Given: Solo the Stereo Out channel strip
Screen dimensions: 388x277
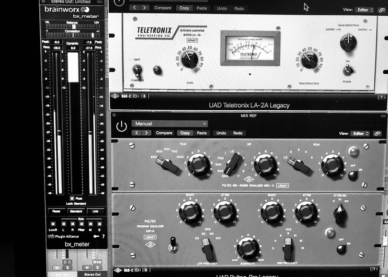Looking at the screenshot, I should (97, 267).
